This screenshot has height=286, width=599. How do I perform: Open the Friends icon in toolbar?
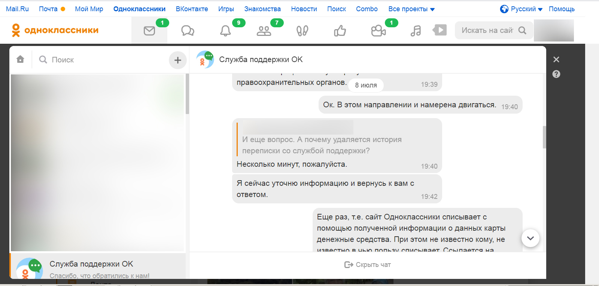(264, 31)
